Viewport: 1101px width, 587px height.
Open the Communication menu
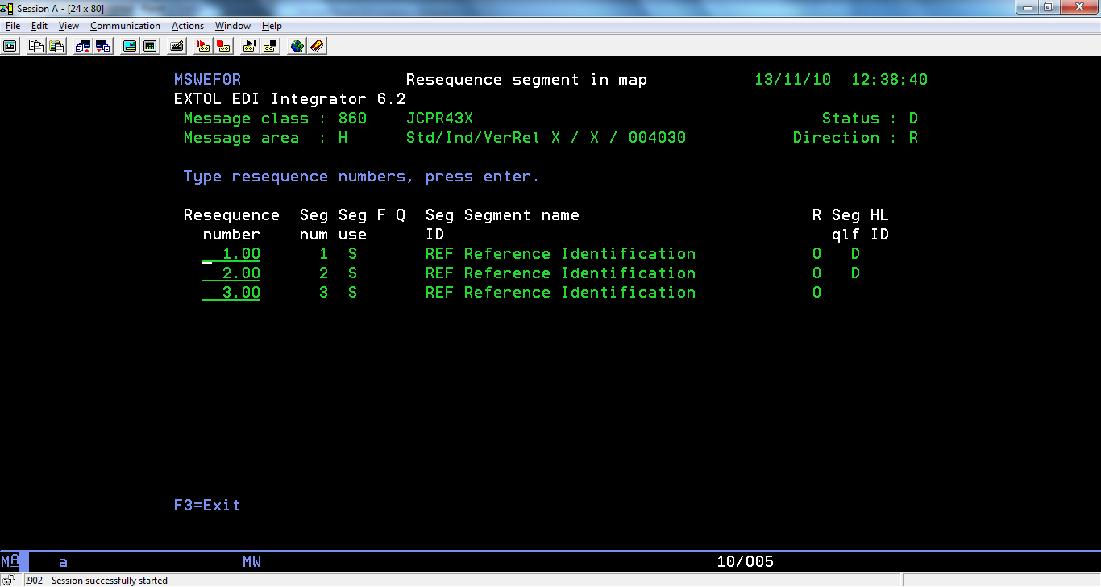125,26
